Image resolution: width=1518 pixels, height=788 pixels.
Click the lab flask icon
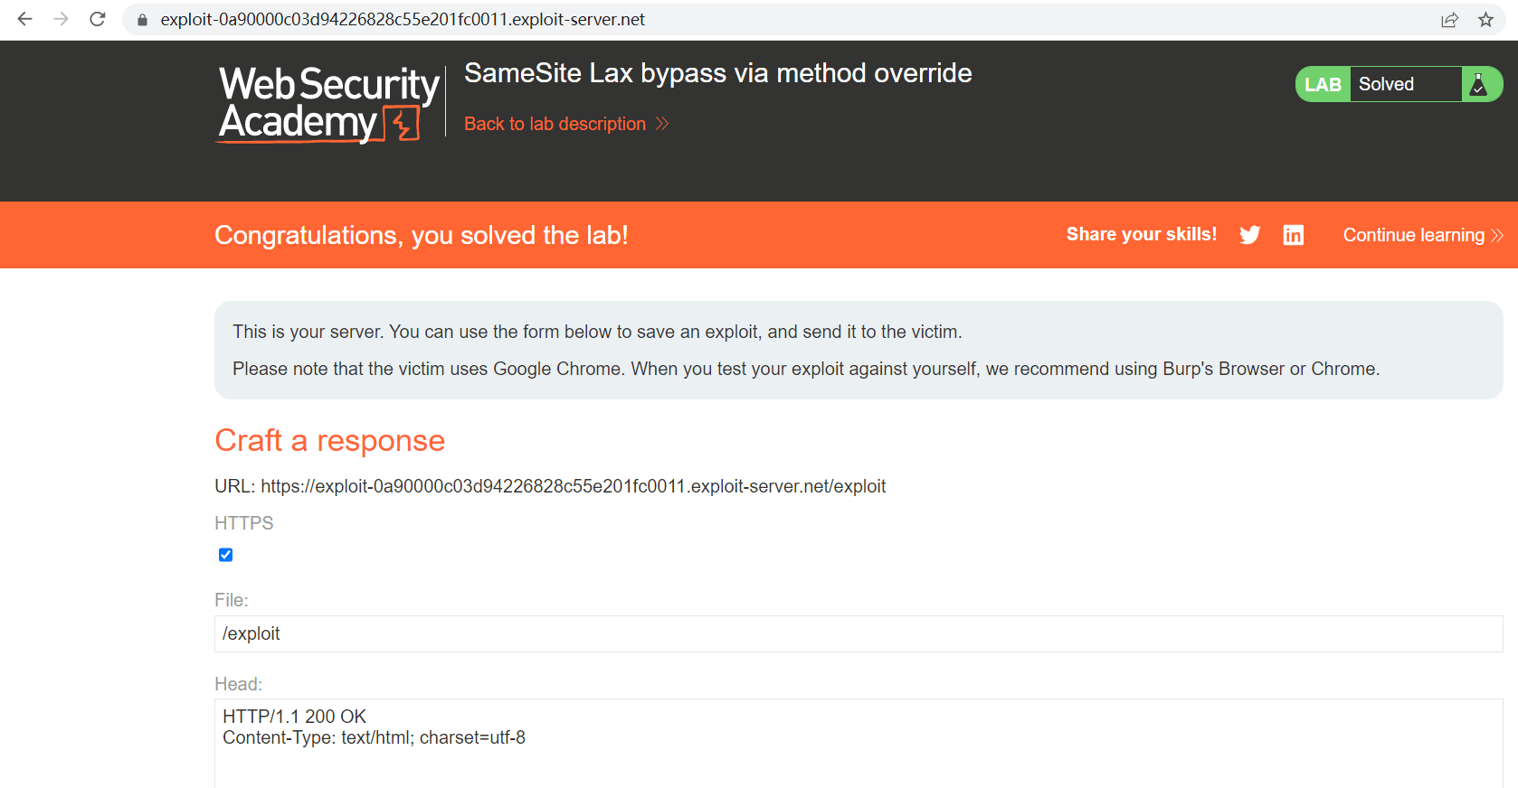1479,84
